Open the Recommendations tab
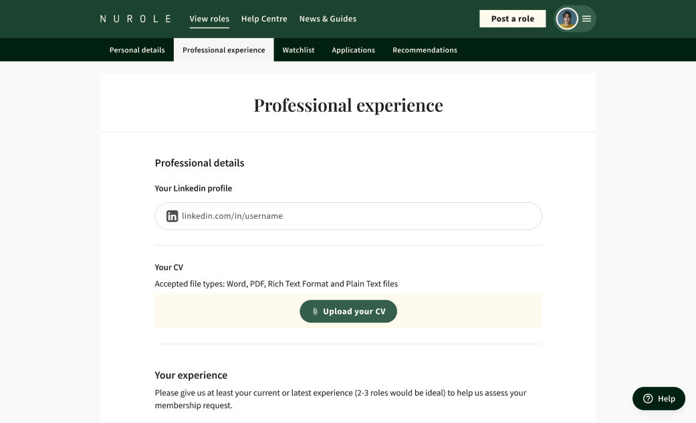This screenshot has height=423, width=696. [x=425, y=50]
